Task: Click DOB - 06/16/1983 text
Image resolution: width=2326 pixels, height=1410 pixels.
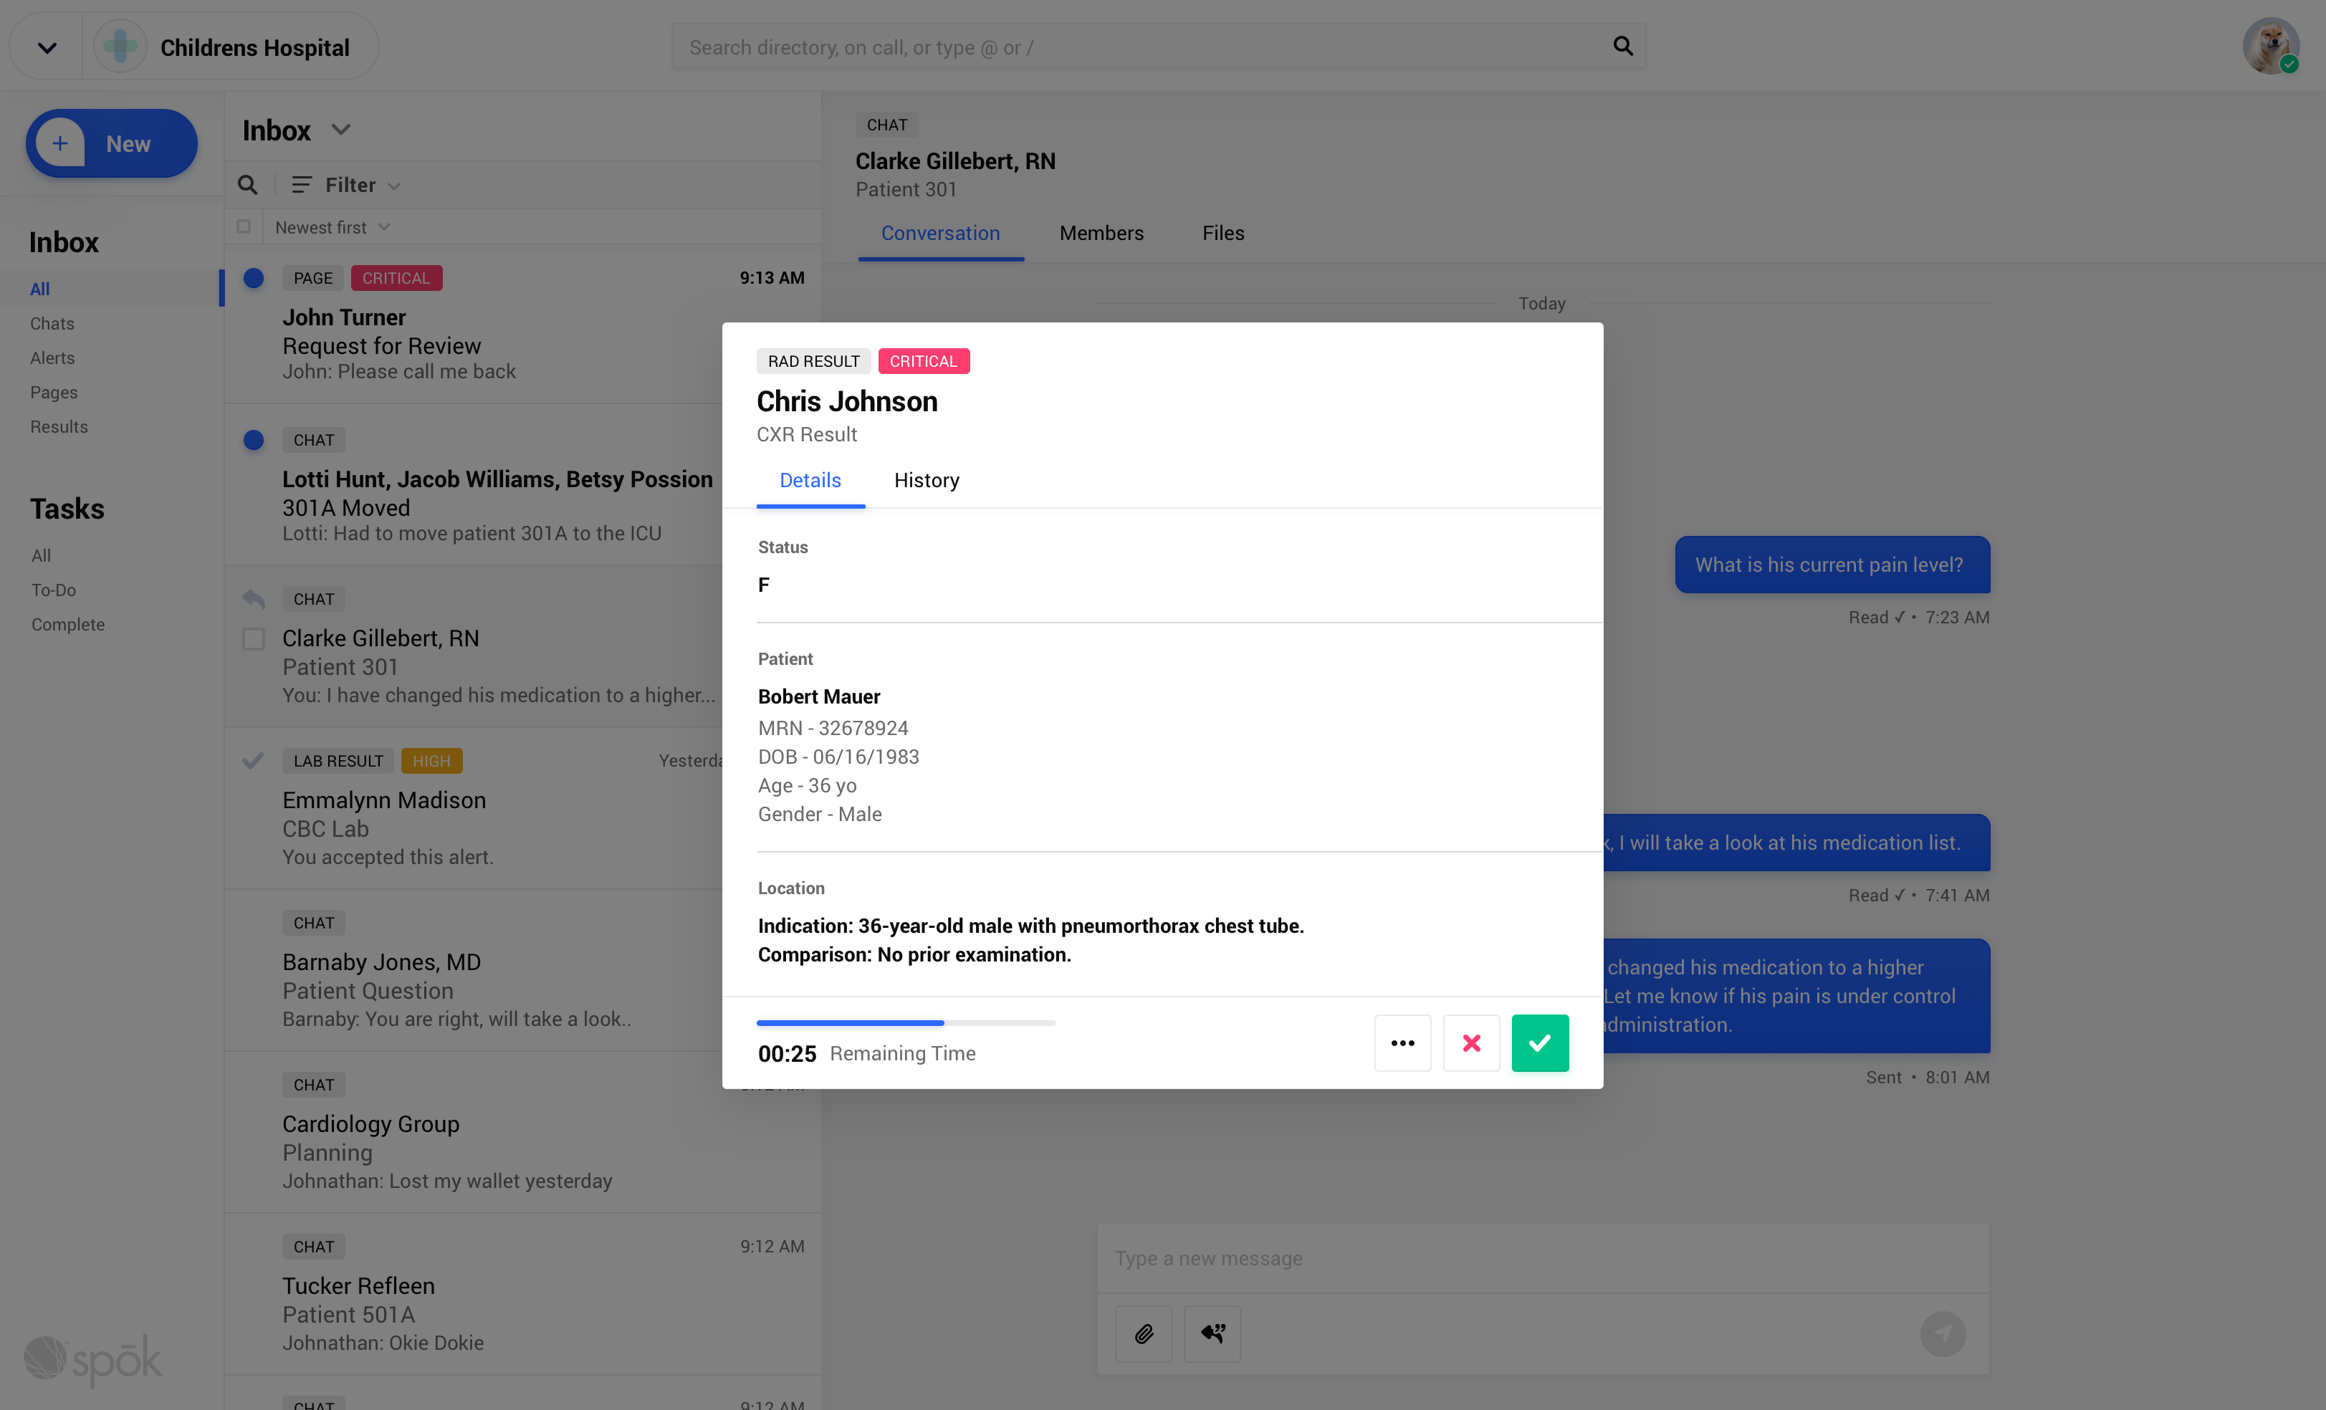Action: click(x=838, y=757)
